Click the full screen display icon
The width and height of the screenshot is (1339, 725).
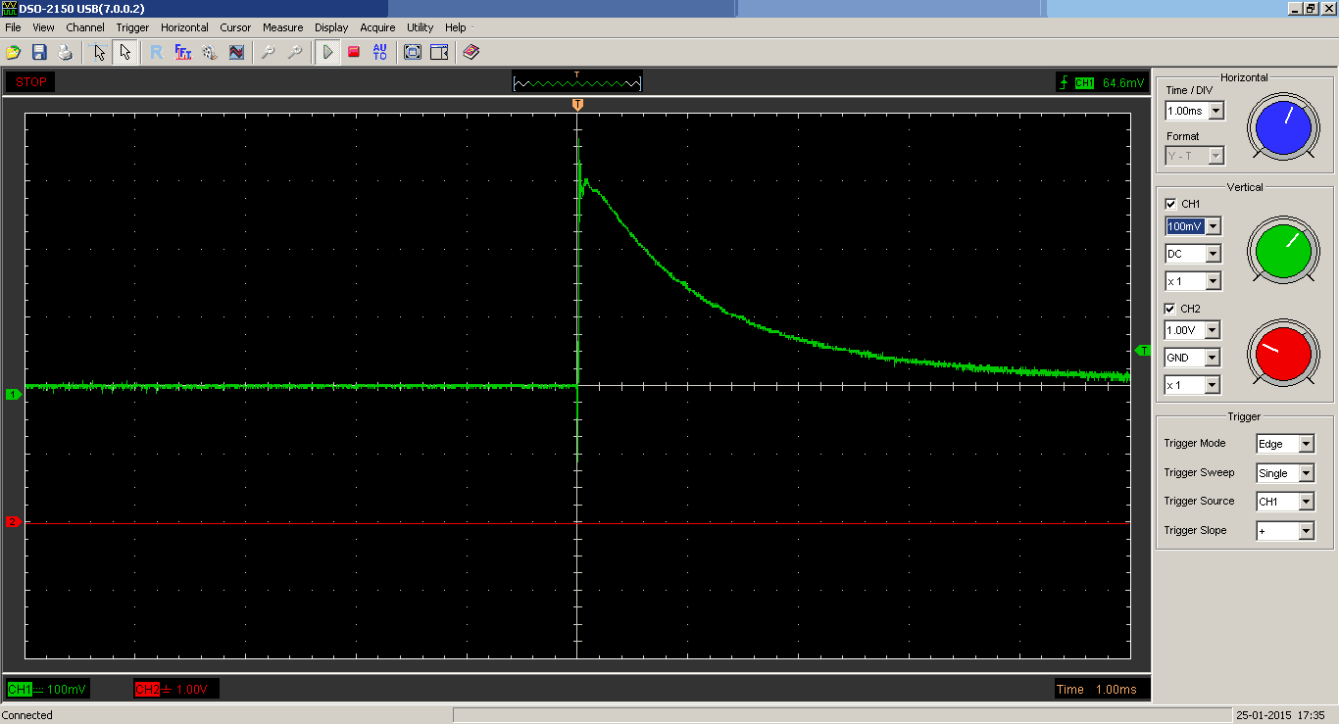[x=413, y=52]
